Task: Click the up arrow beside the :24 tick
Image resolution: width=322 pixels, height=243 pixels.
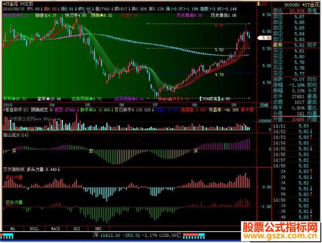Action: [312, 171]
